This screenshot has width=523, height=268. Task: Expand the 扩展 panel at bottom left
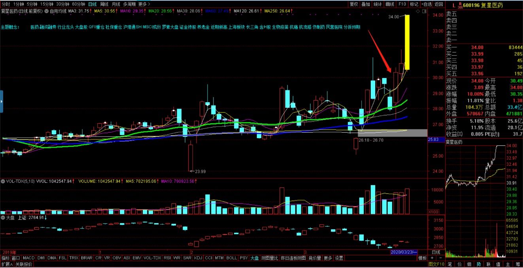(7, 264)
